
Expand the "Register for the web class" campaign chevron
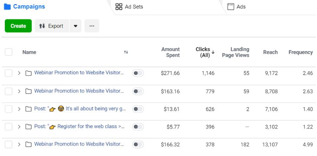click(19, 127)
